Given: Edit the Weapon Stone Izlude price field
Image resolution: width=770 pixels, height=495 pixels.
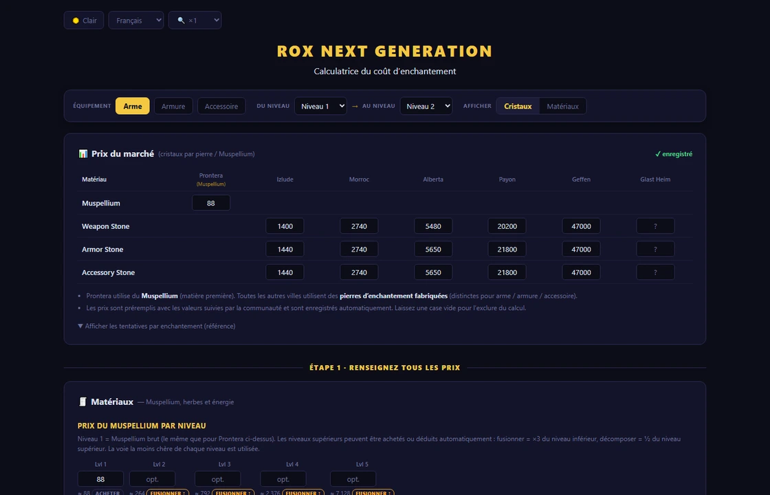Looking at the screenshot, I should pyautogui.click(x=285, y=226).
